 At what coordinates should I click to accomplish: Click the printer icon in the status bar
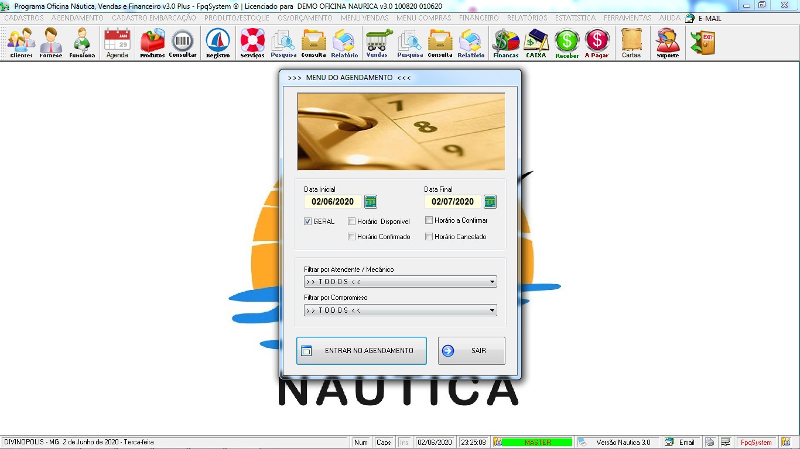[x=709, y=442]
